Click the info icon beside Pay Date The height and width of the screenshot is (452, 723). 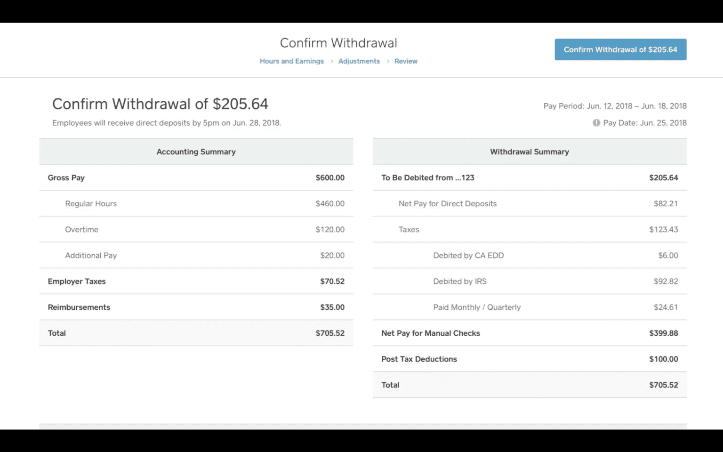coord(596,122)
